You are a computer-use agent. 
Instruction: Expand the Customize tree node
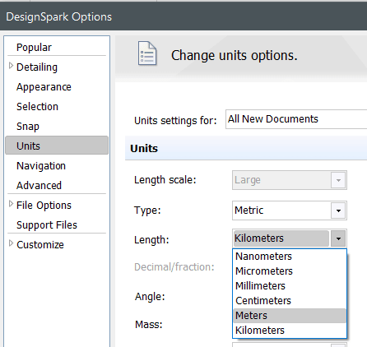(x=11, y=243)
